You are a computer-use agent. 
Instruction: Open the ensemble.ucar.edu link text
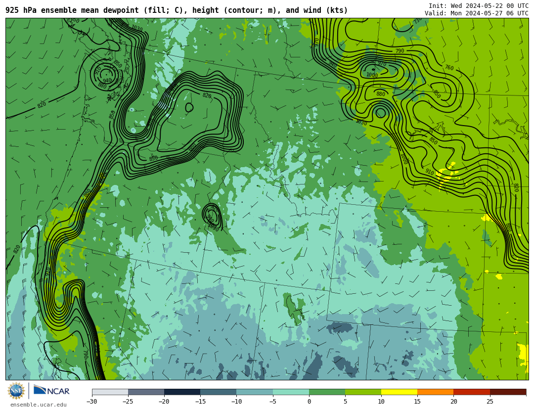click(x=39, y=405)
